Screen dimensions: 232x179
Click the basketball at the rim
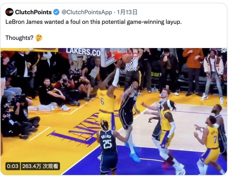[126, 58]
